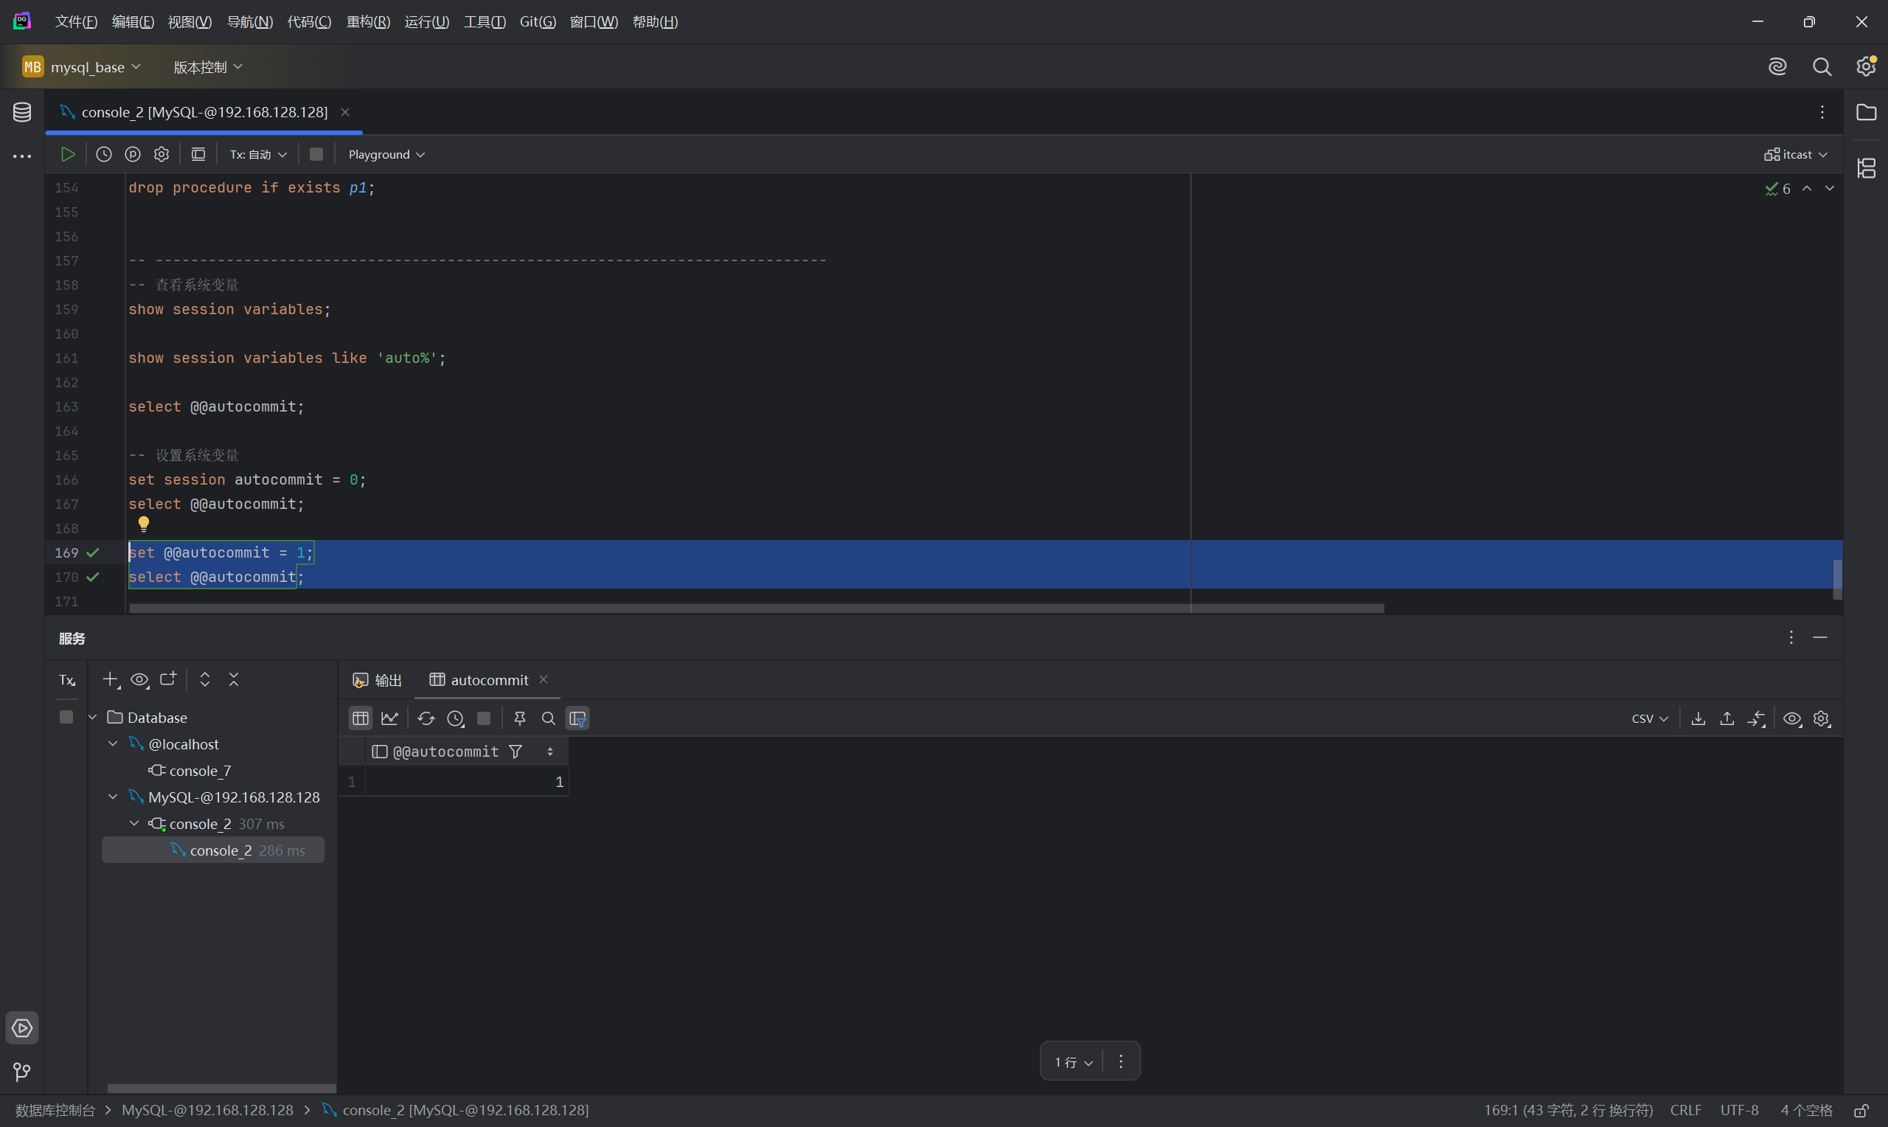Open the Playground mode dropdown

point(386,154)
